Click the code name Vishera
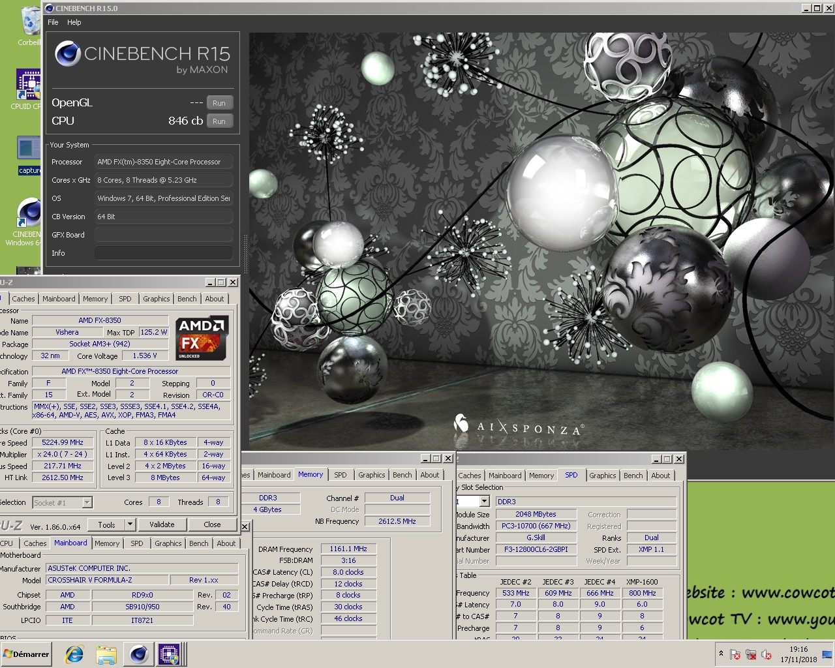The image size is (835, 668). click(x=67, y=332)
